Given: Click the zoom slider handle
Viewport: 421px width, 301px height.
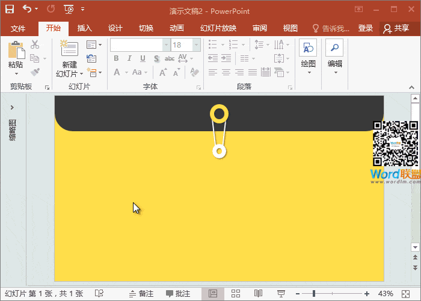Looking at the screenshot, I should [x=313, y=293].
